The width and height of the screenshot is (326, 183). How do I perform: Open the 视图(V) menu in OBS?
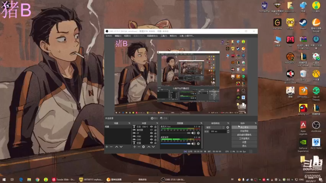[127, 36]
